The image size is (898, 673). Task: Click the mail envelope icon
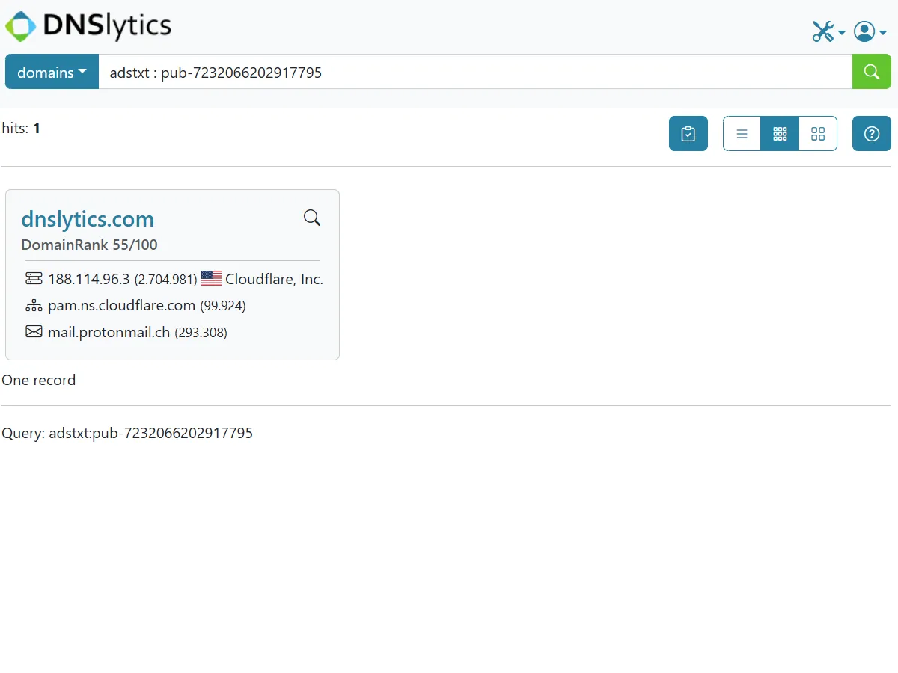coord(34,331)
